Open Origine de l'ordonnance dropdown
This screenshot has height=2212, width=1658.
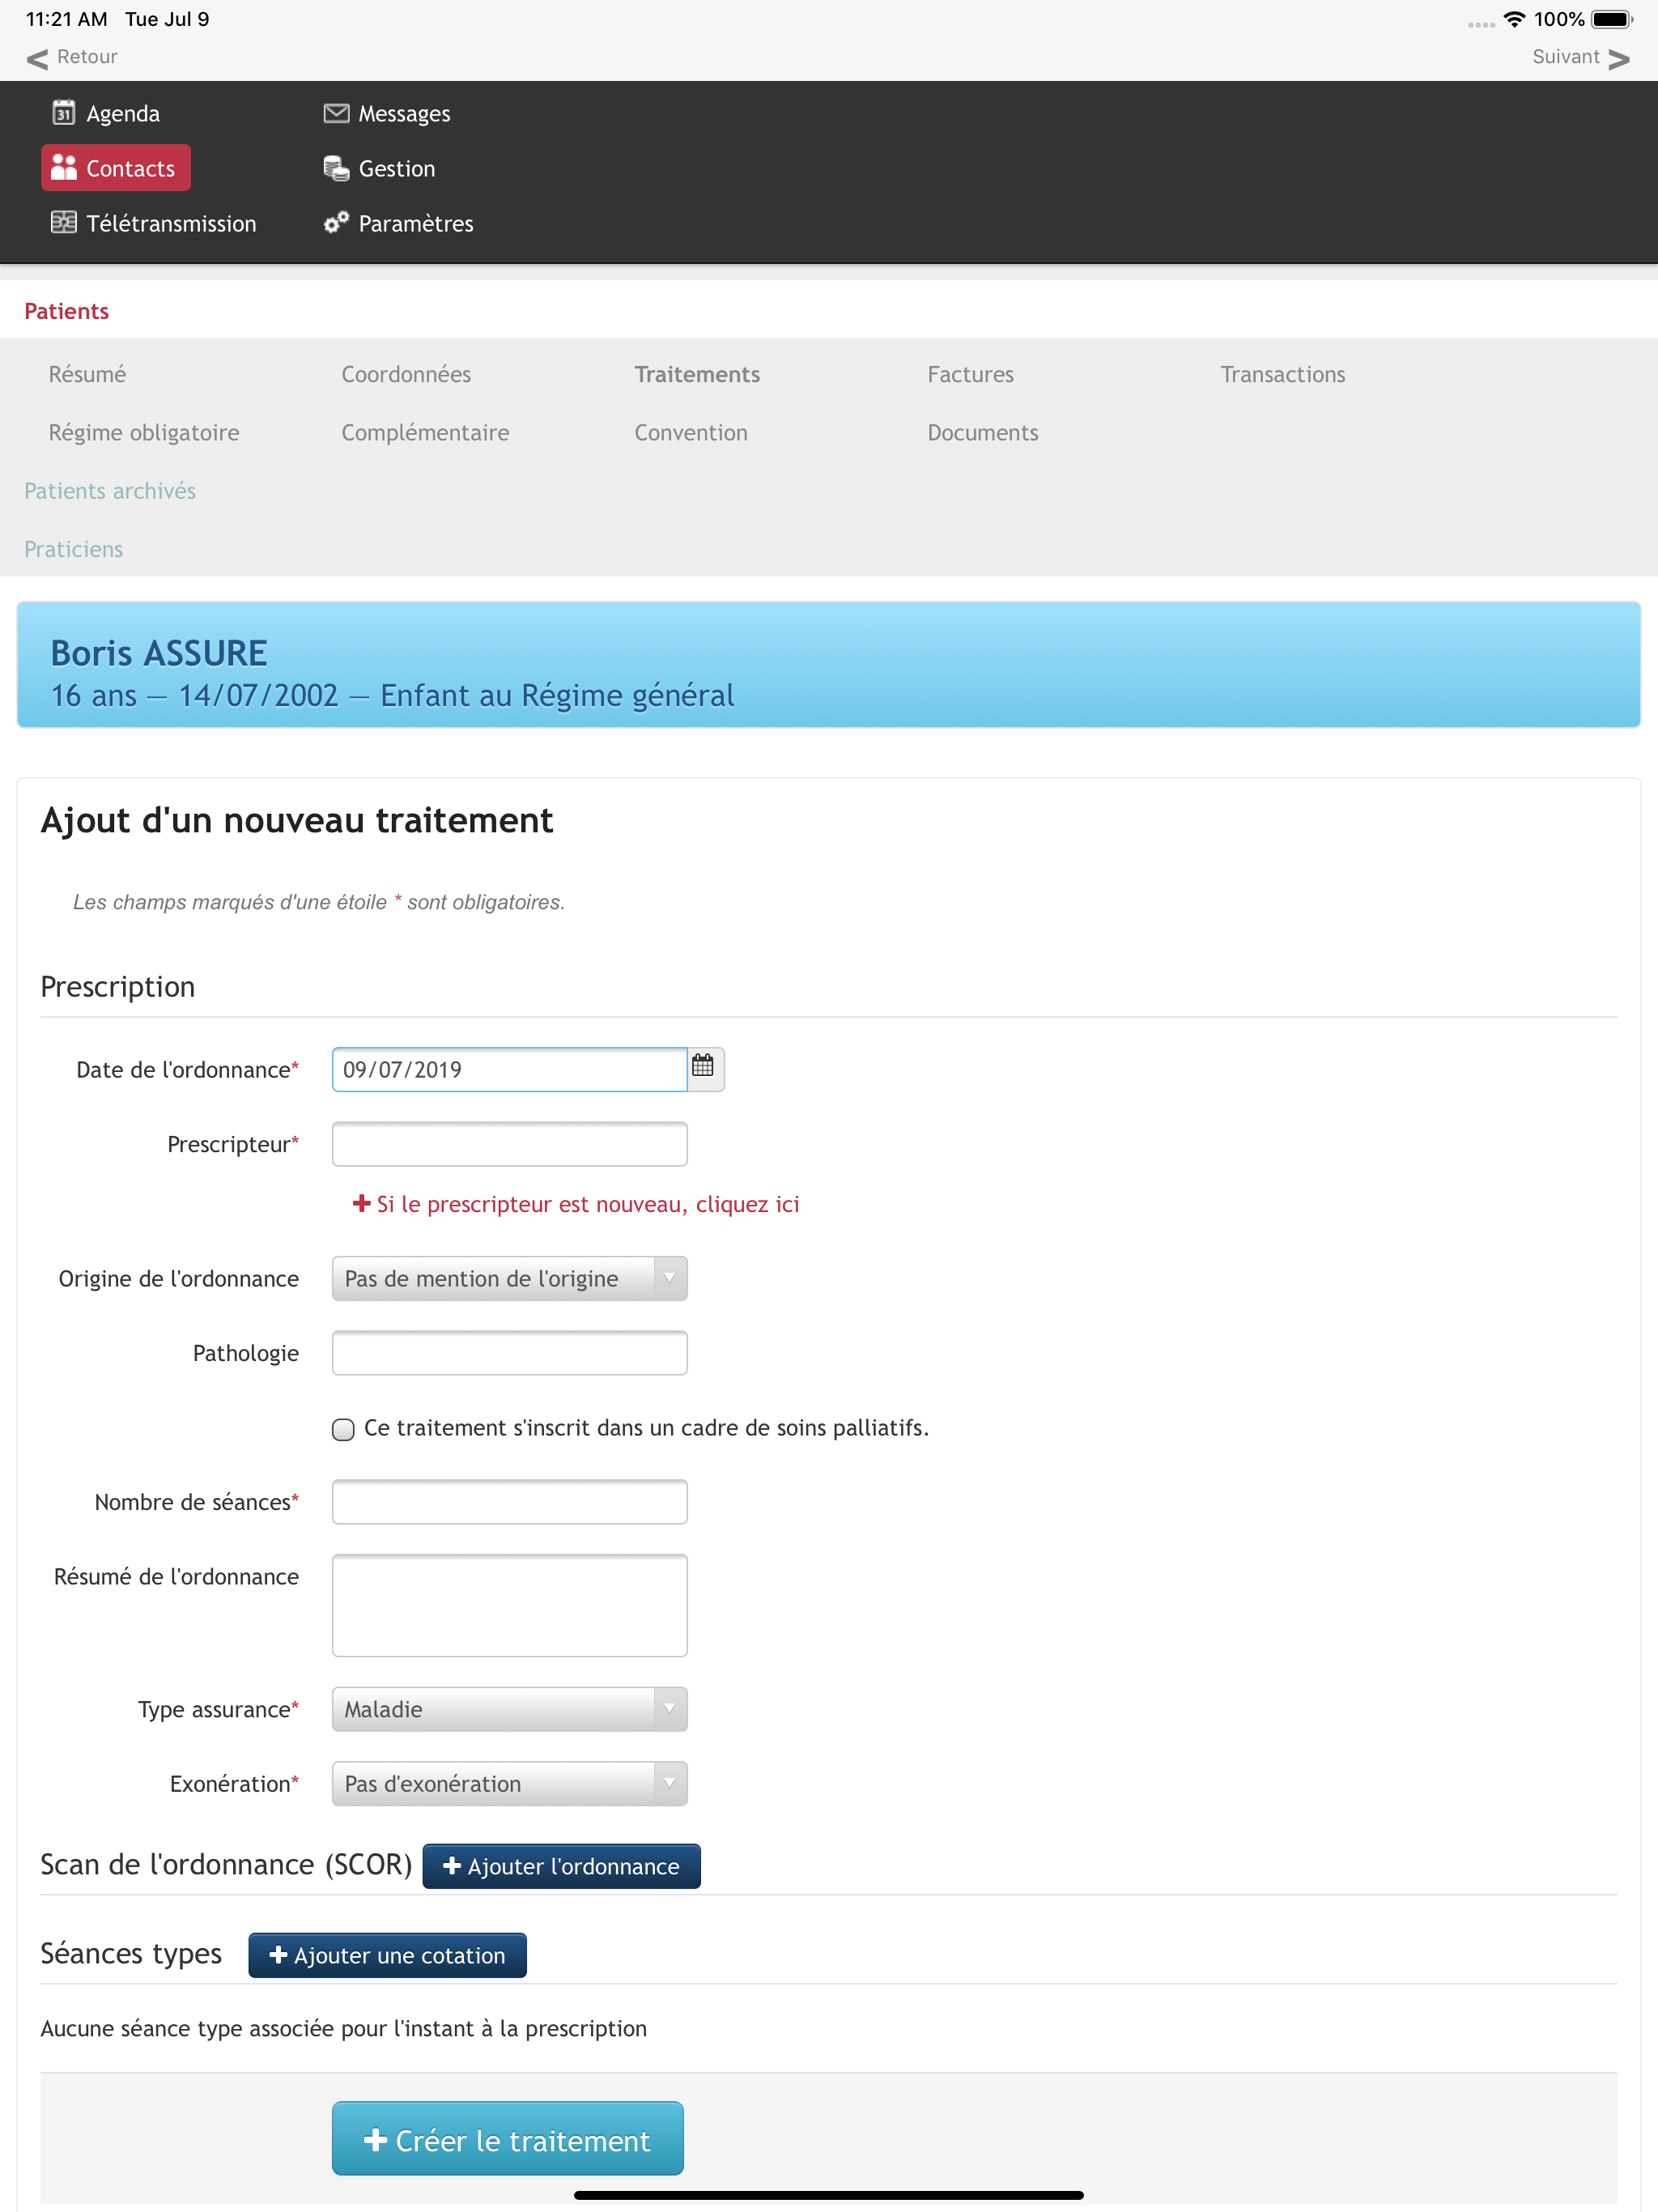tap(509, 1278)
